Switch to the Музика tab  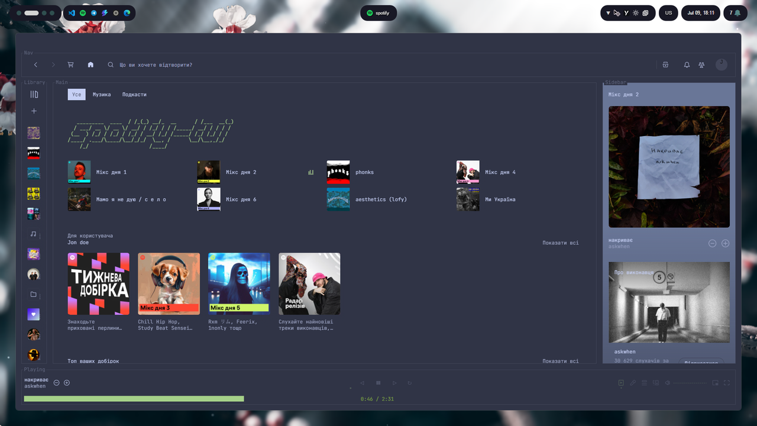pyautogui.click(x=102, y=95)
